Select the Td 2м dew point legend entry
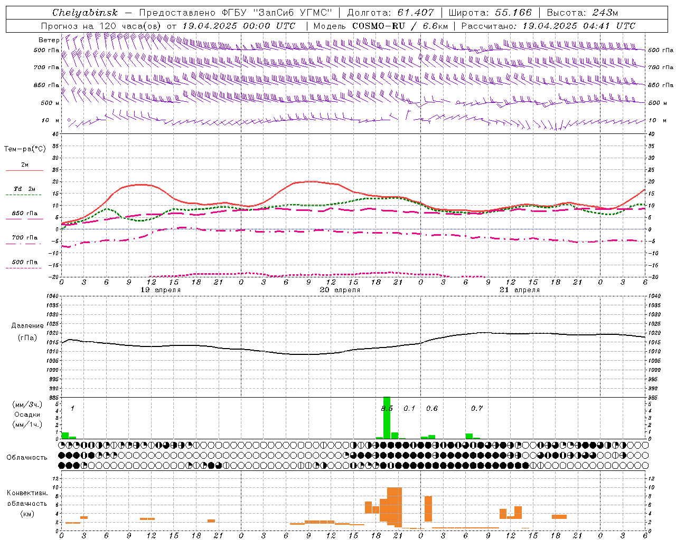676x540 pixels. (24, 191)
